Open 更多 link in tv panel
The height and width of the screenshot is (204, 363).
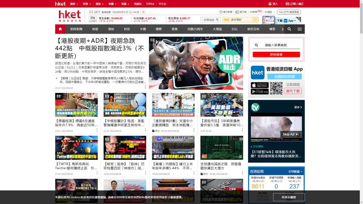click(298, 107)
